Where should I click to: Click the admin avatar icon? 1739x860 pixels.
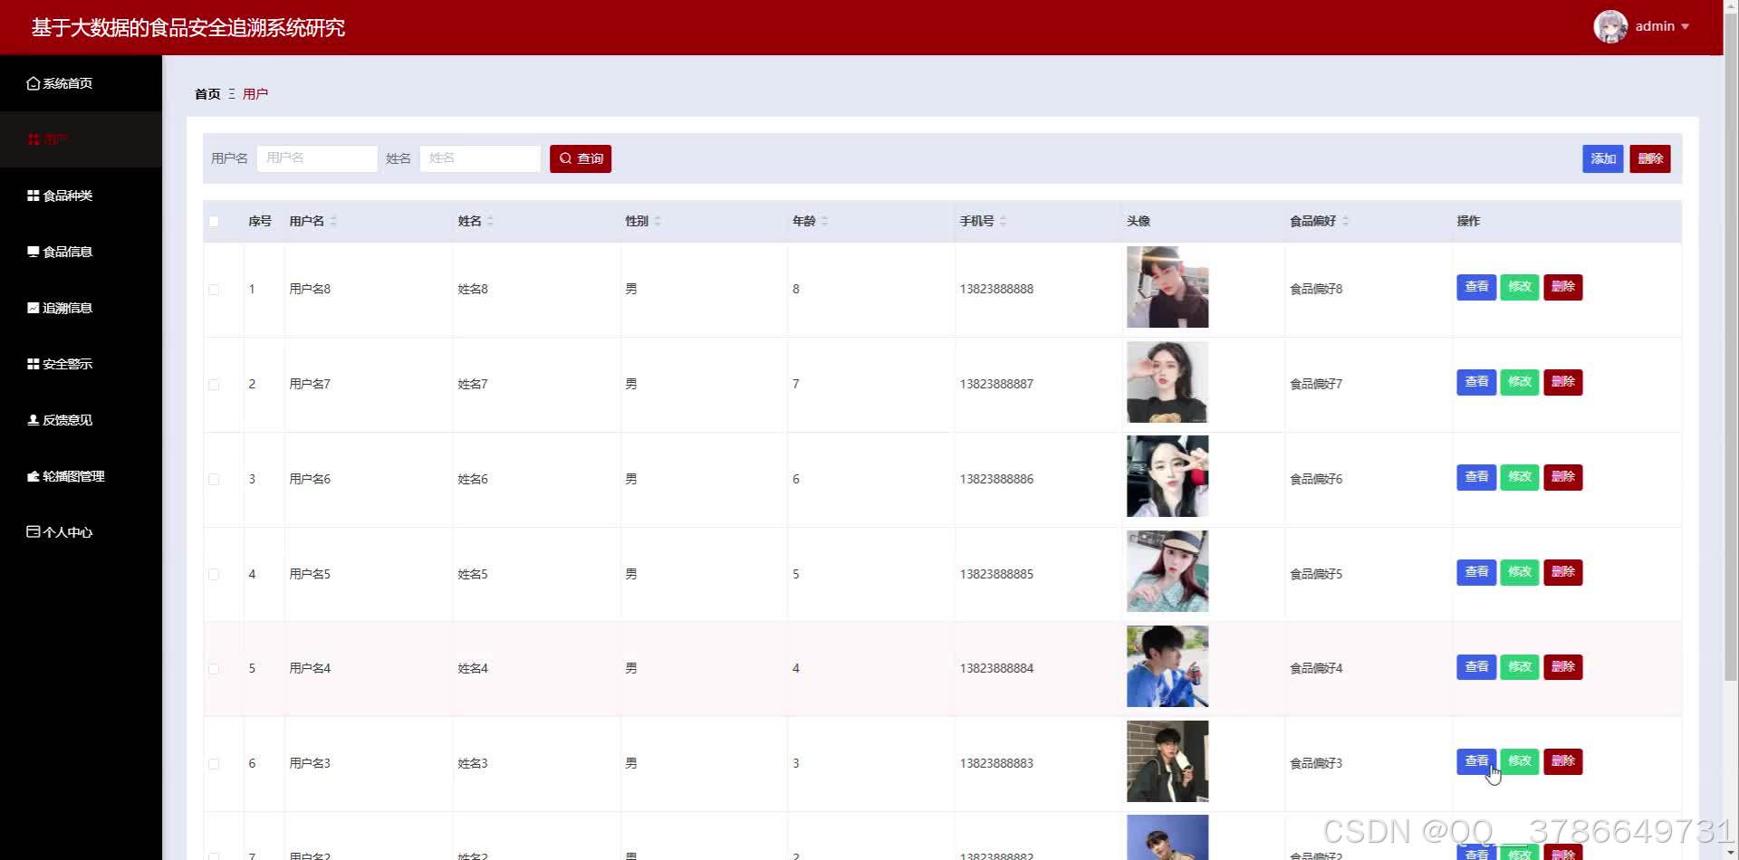(x=1610, y=26)
